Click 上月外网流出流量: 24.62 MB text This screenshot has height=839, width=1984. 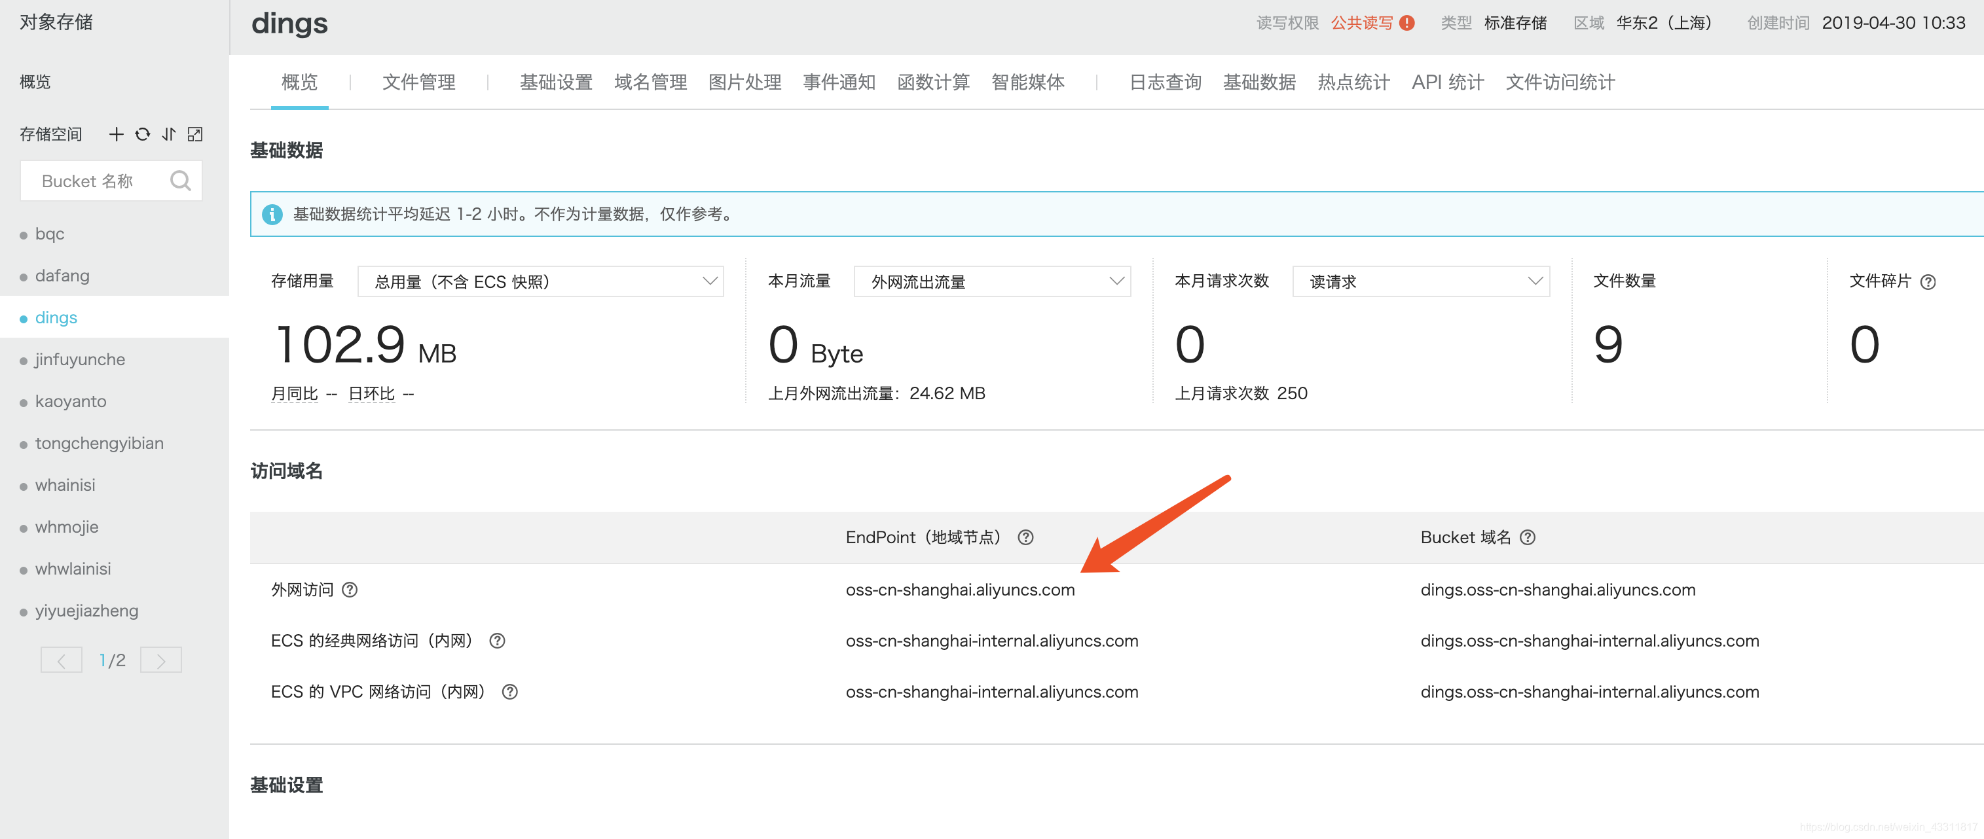click(x=877, y=393)
